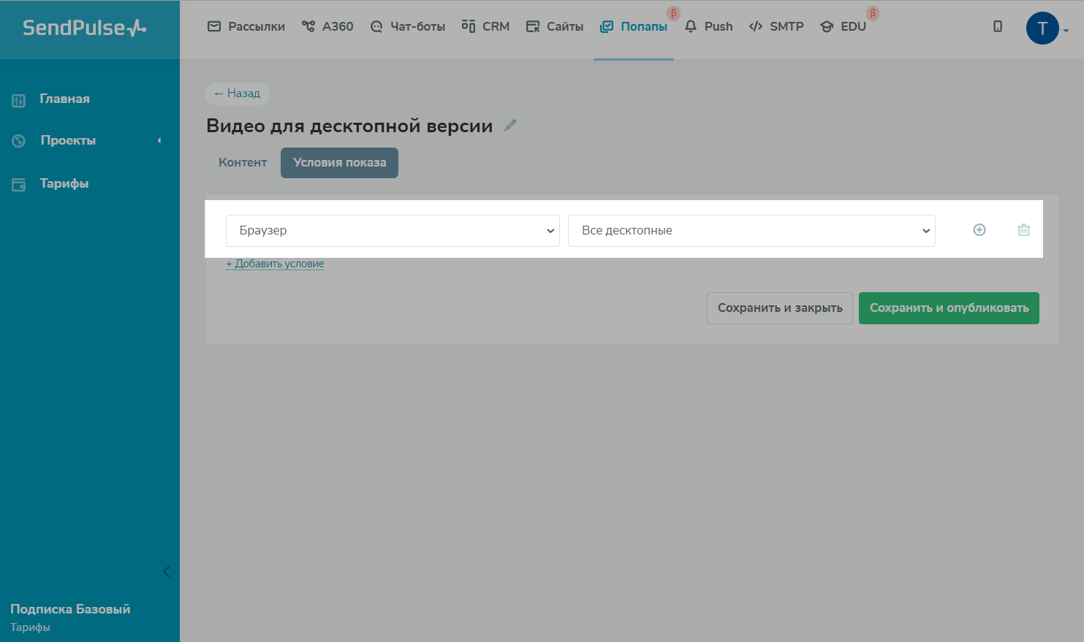This screenshot has width=1084, height=642.
Task: Open Главная in the sidebar
Action: (x=64, y=99)
